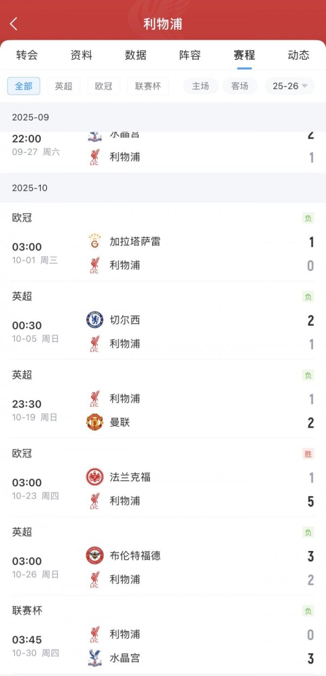The height and width of the screenshot is (676, 326).
Task: Open the 25-26 season dropdown
Action: tap(290, 86)
